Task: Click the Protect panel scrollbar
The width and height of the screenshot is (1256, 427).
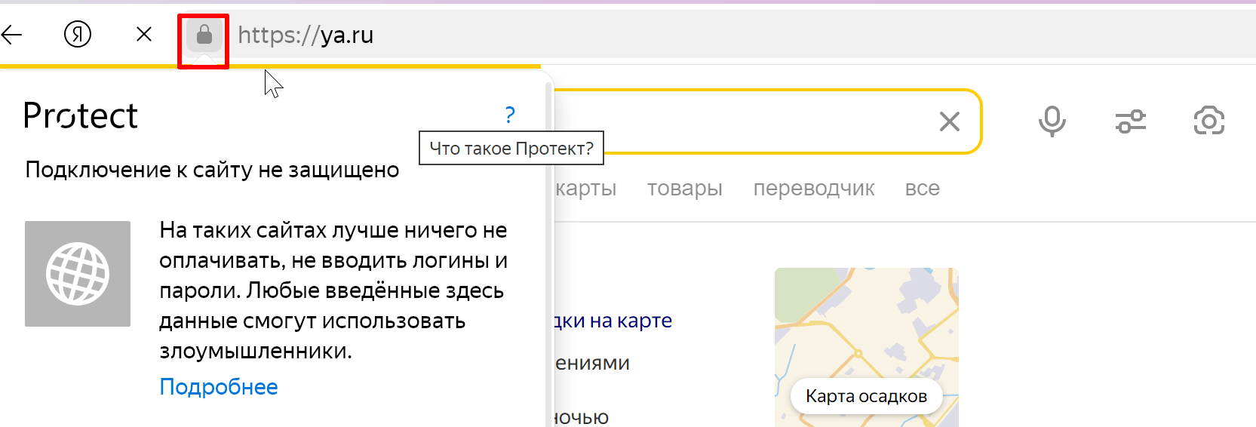Action: pos(548,253)
